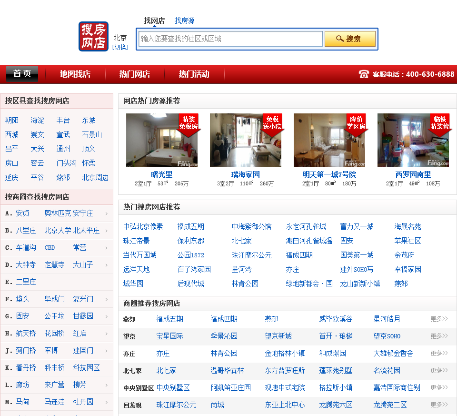Open 望京SOHO in 望京 row
Image resolution: width=457 pixels, height=416 pixels.
(x=387, y=336)
